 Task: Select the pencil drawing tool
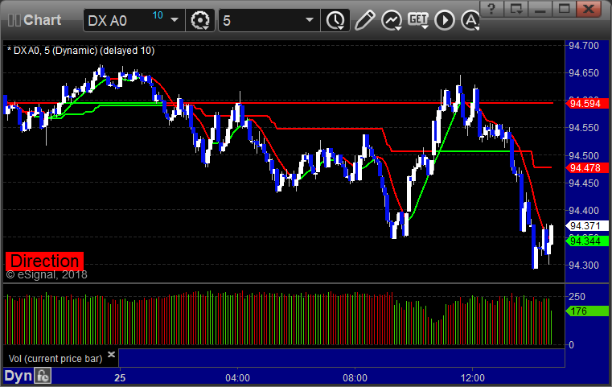coord(364,20)
